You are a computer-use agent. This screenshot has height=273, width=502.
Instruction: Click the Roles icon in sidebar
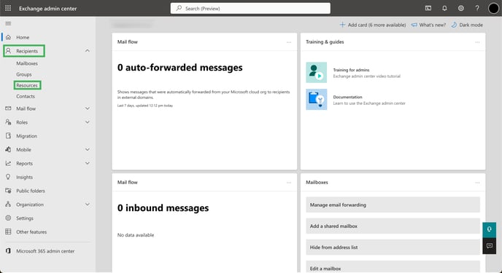coord(8,122)
